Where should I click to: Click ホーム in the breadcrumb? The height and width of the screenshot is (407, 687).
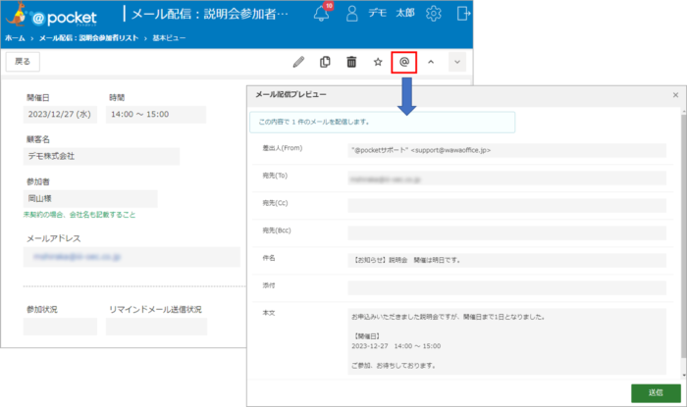coord(15,38)
